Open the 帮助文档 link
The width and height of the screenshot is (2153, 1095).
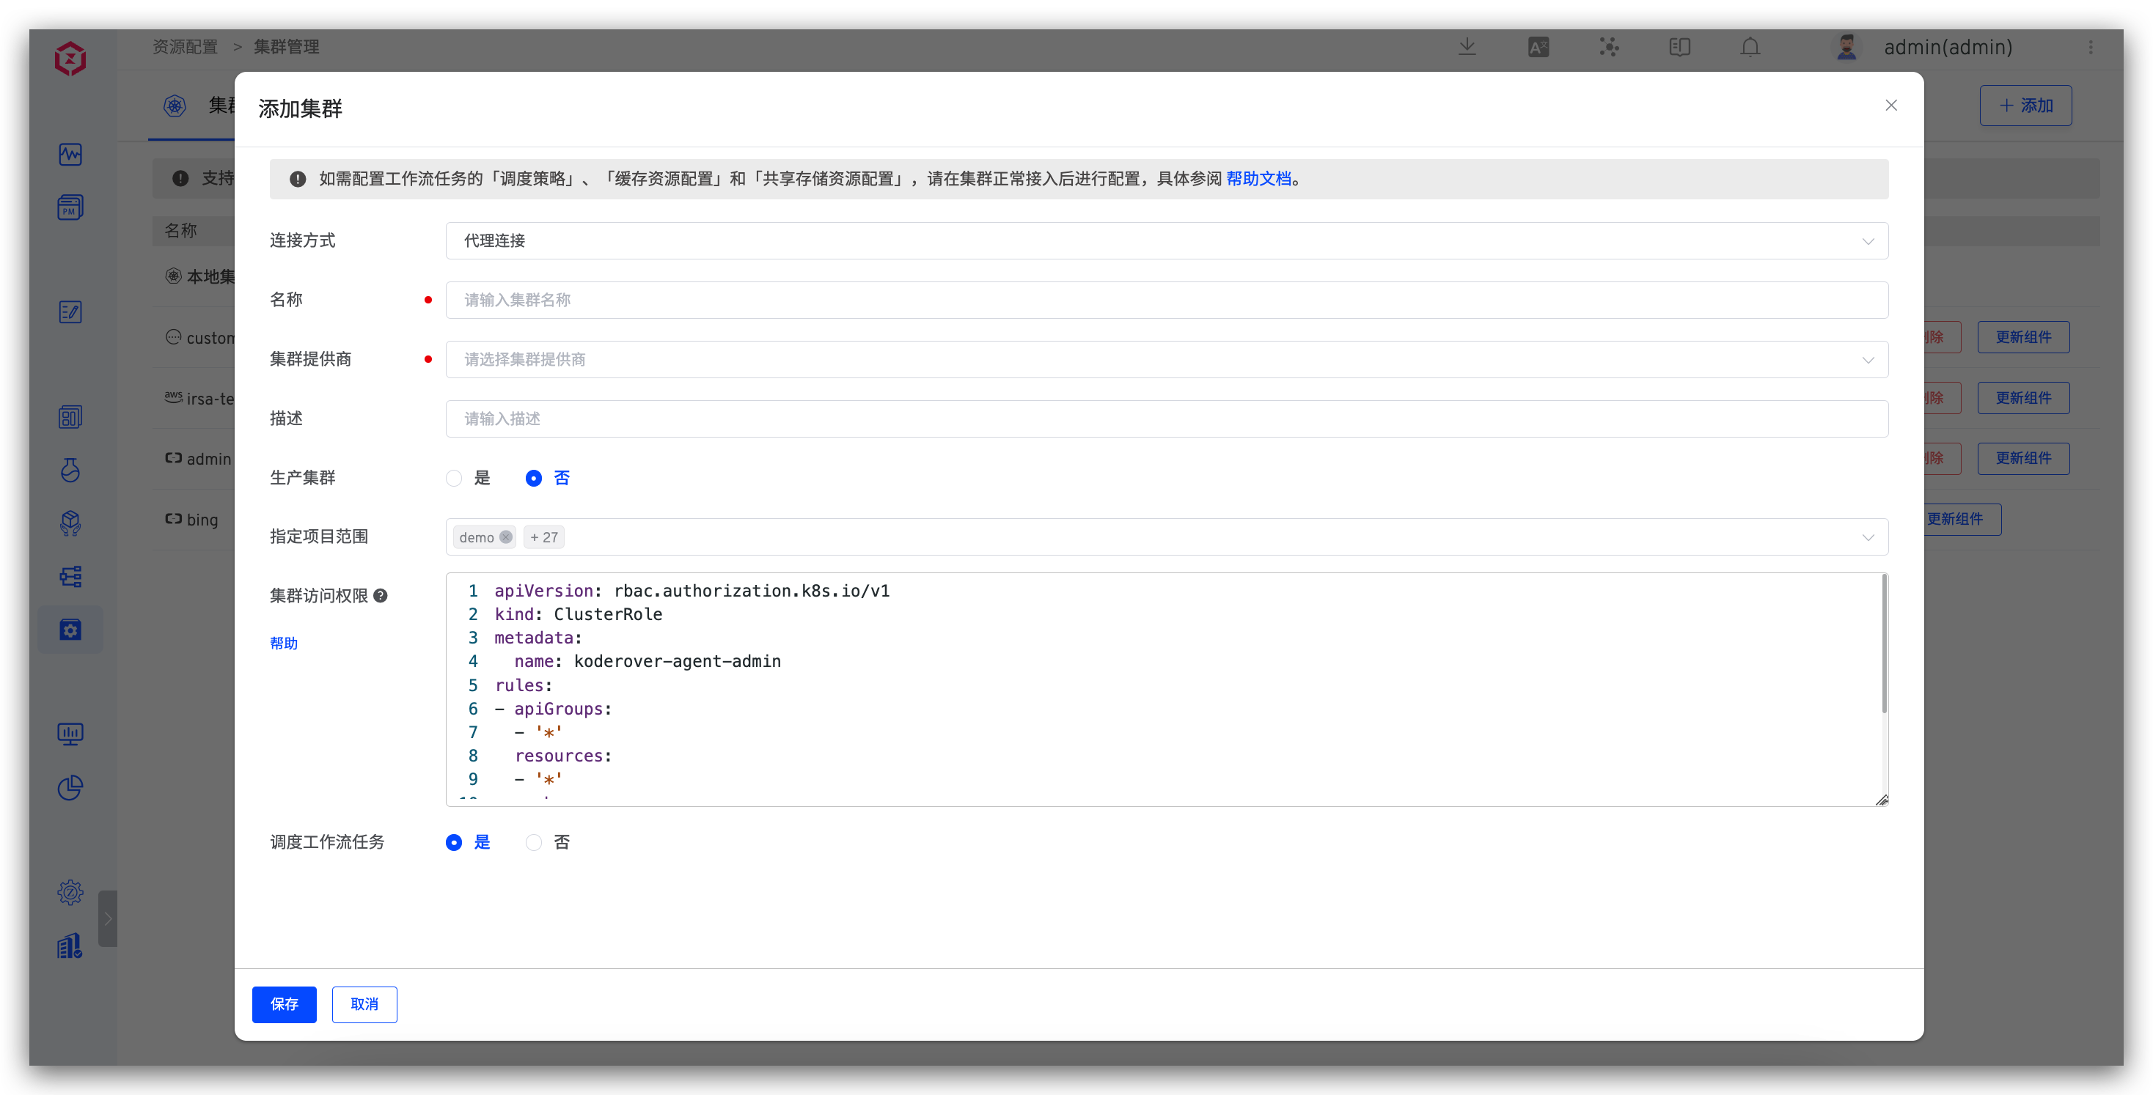[1258, 179]
